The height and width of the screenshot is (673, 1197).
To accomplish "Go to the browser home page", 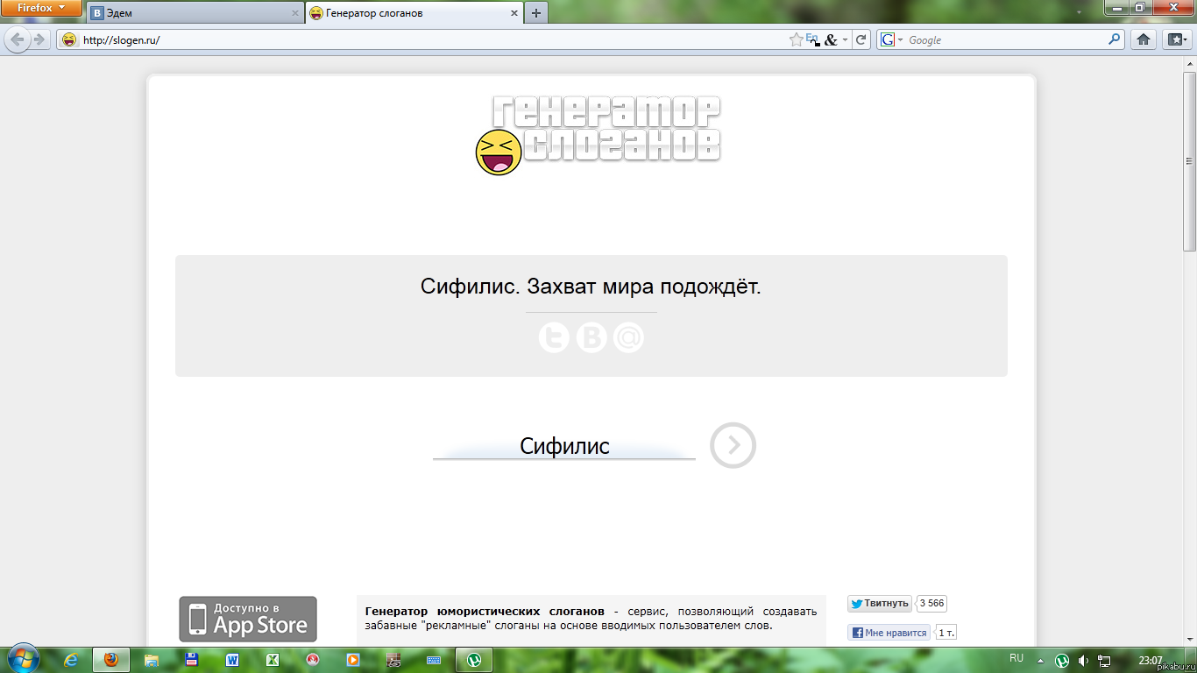I will point(1143,39).
